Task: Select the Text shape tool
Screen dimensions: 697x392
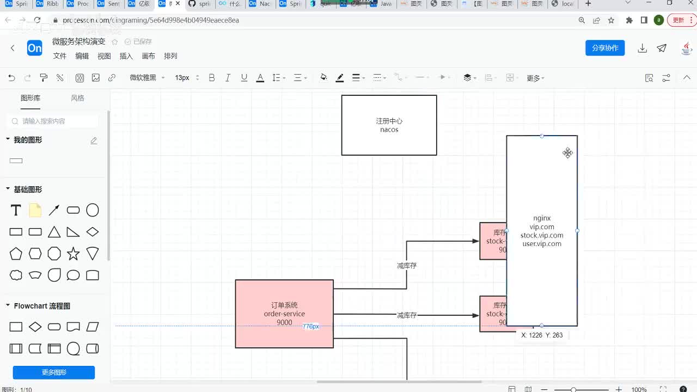Action: pyautogui.click(x=16, y=210)
